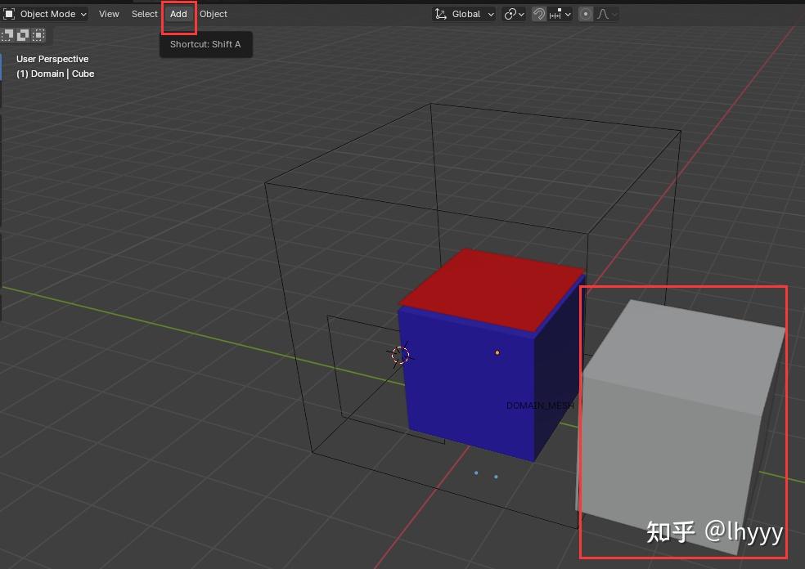Toggle the snap-during-transform magnet
The width and height of the screenshot is (805, 569).
539,14
